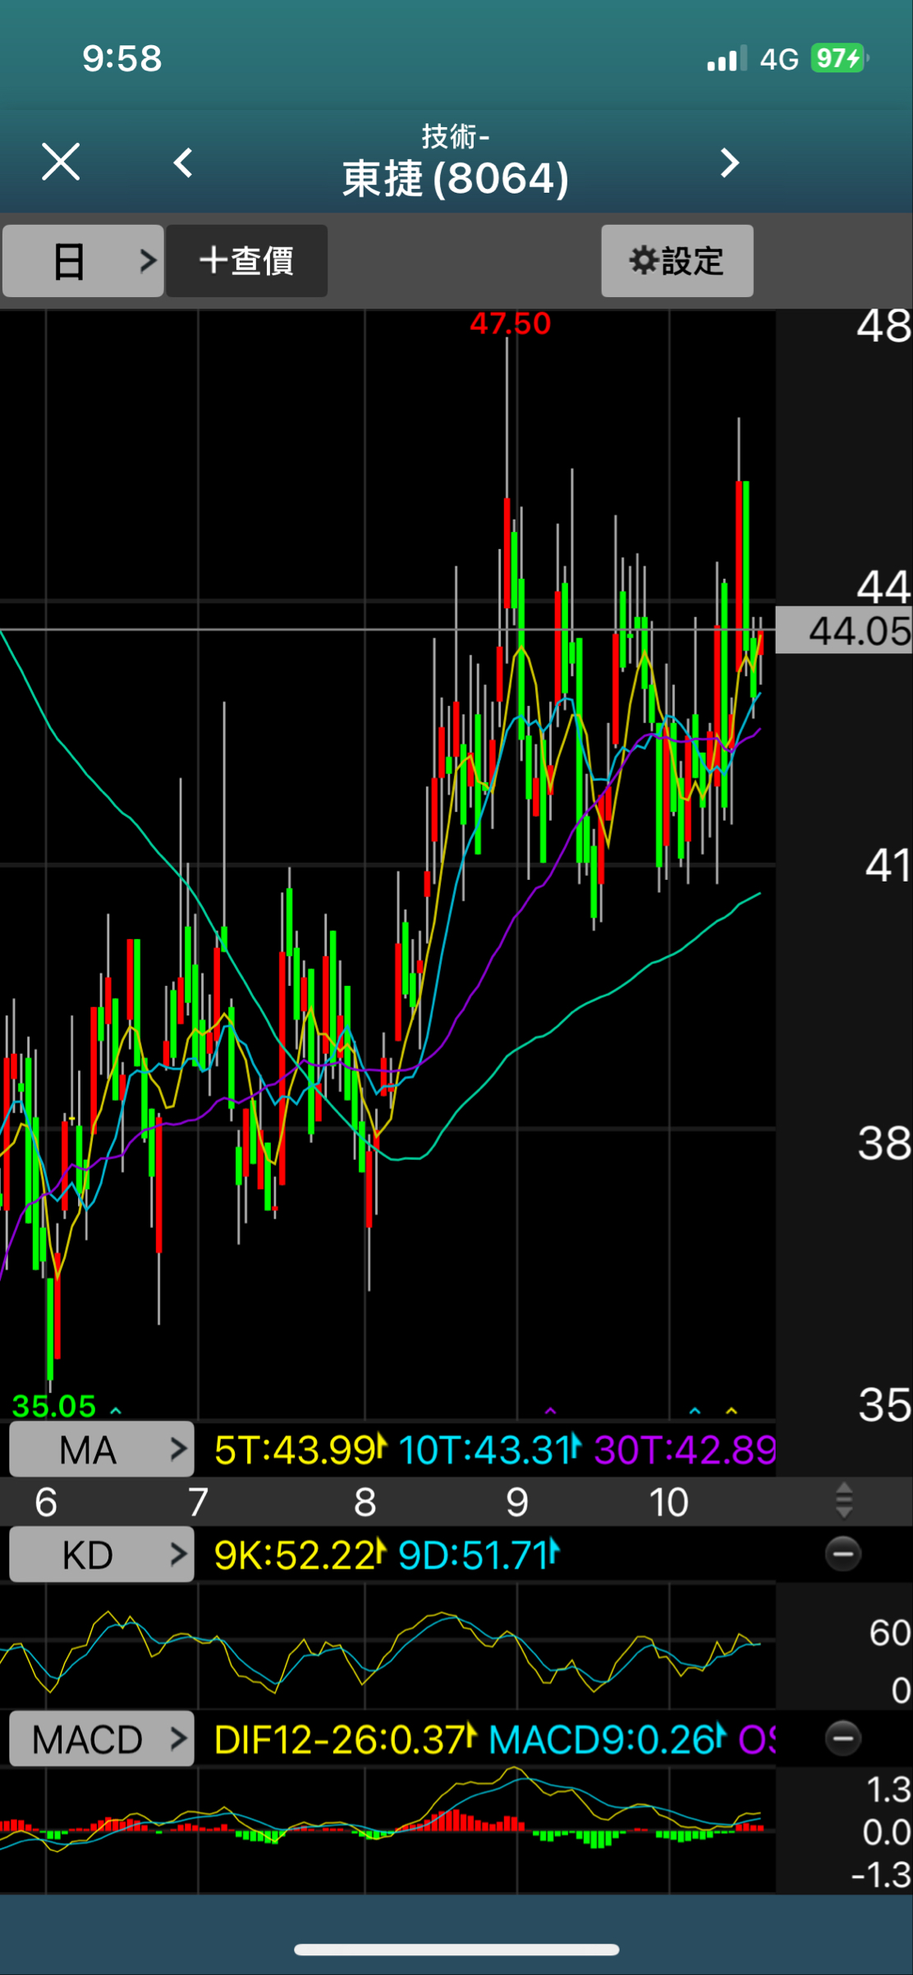Expand the KD indicator selector
The width and height of the screenshot is (913, 1975).
(x=102, y=1555)
